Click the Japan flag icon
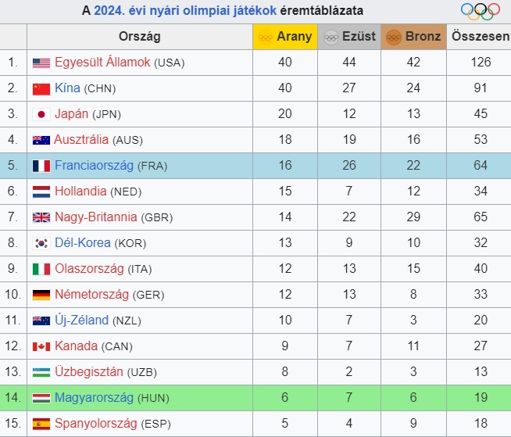Viewport: 511px width, 437px height. pyautogui.click(x=41, y=114)
